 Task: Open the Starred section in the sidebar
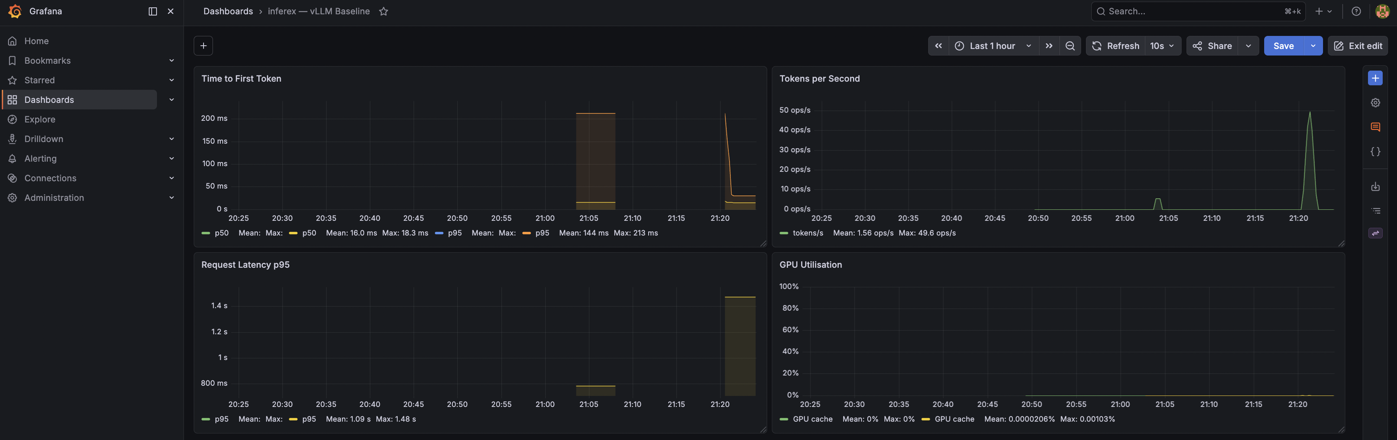(40, 80)
